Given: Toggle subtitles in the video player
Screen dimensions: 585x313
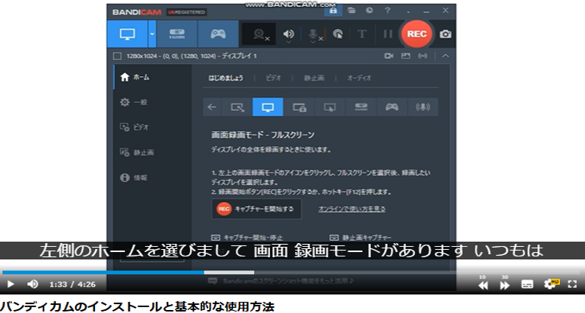Looking at the screenshot, I should [527, 284].
